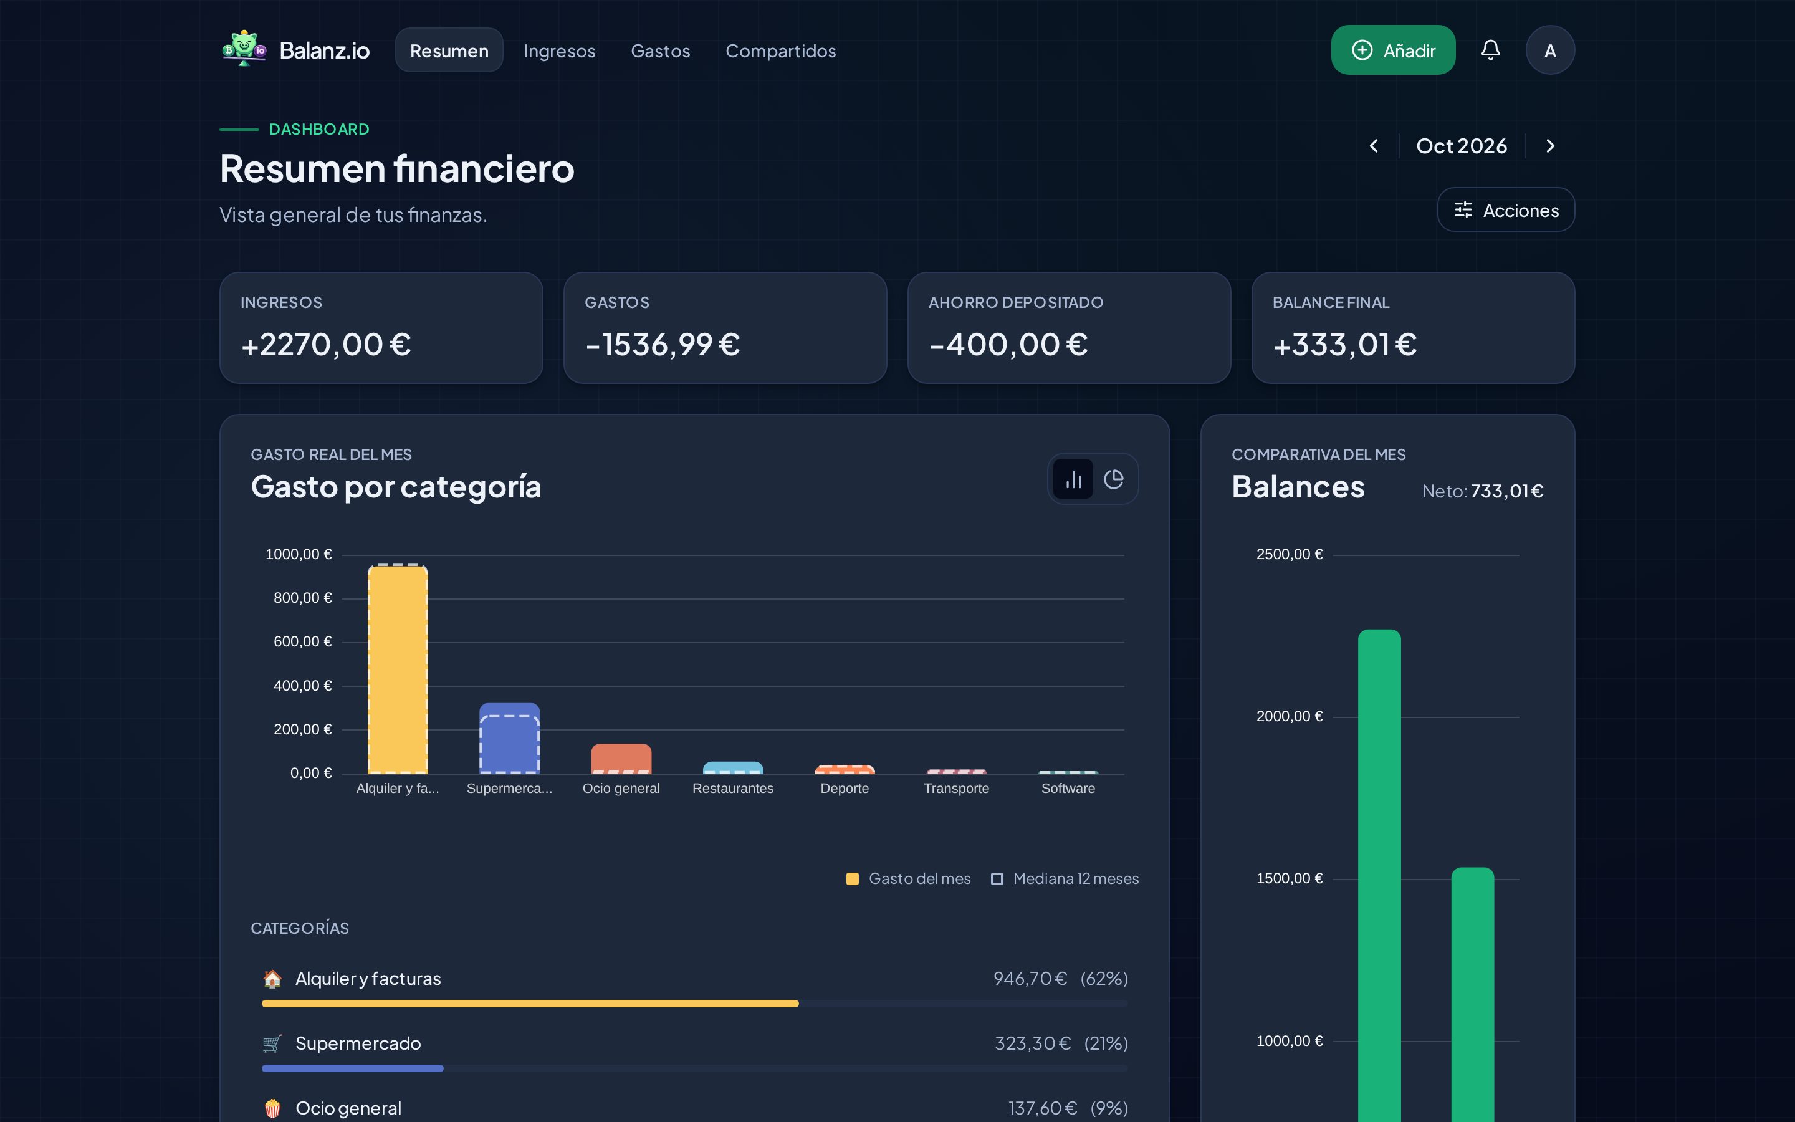Click the 'Transporte' axis label
Screen dimensions: 1795x1122
tap(956, 788)
